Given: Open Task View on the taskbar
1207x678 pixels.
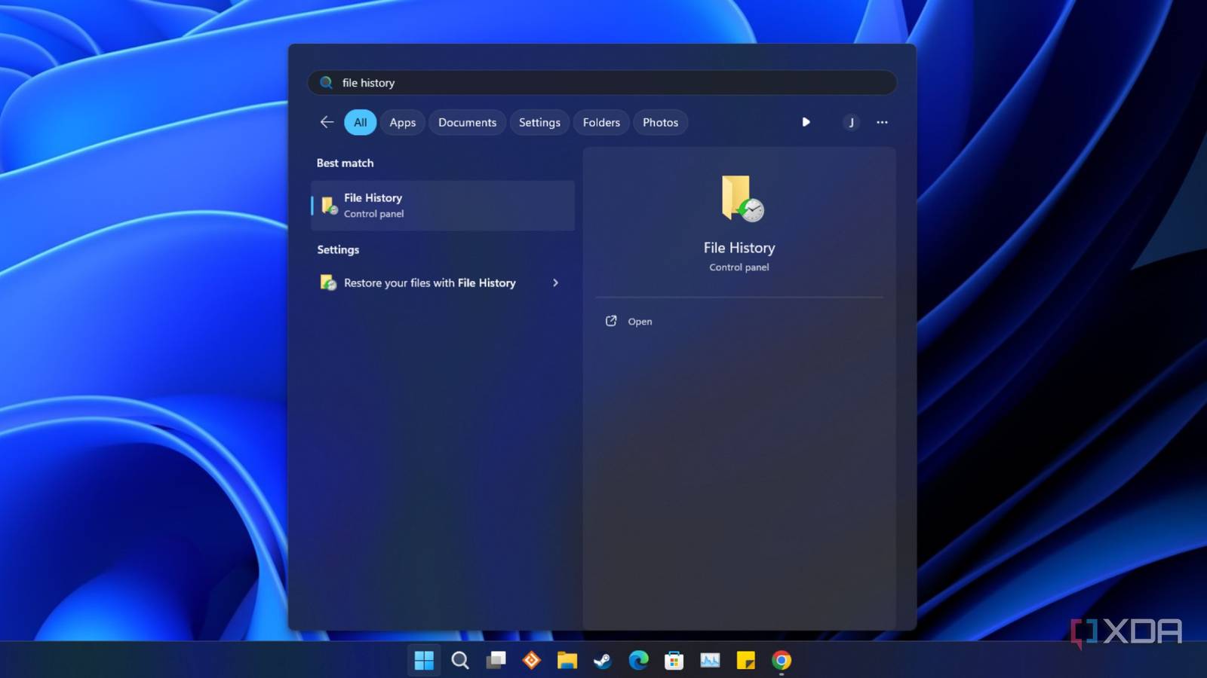Looking at the screenshot, I should 496,661.
